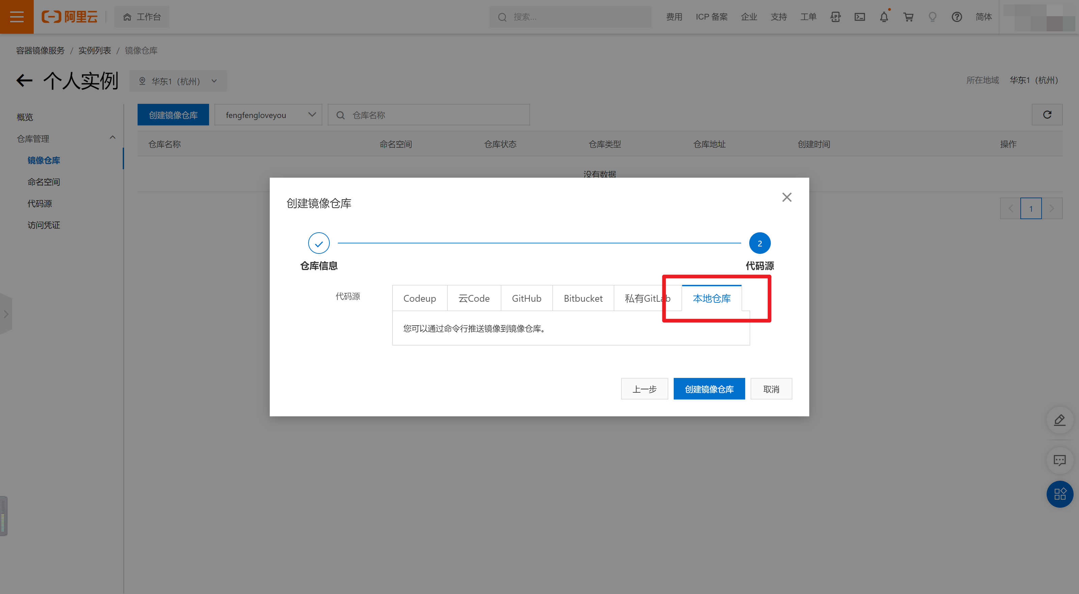The width and height of the screenshot is (1079, 594).
Task: Select the Codeup code source tab
Action: click(419, 298)
